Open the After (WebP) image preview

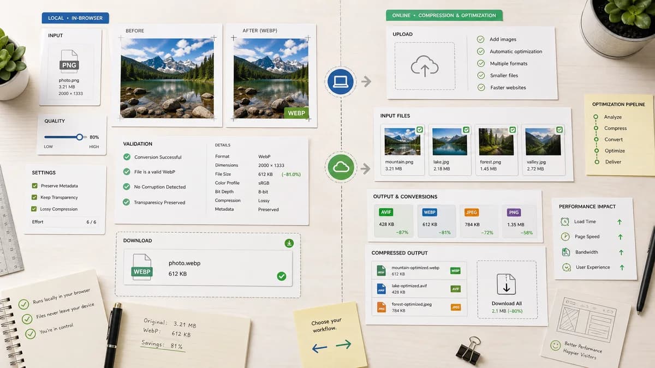pos(271,78)
